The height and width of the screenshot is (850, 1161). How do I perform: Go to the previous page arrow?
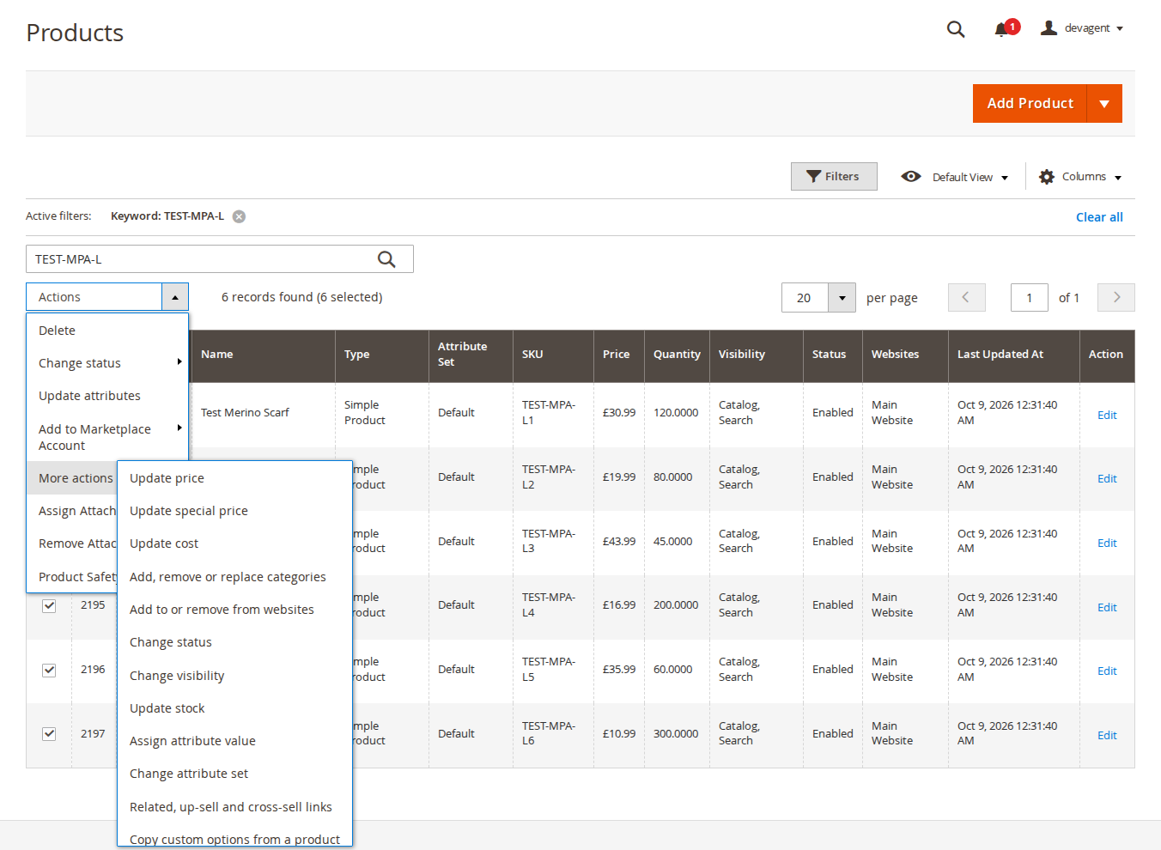(x=967, y=297)
